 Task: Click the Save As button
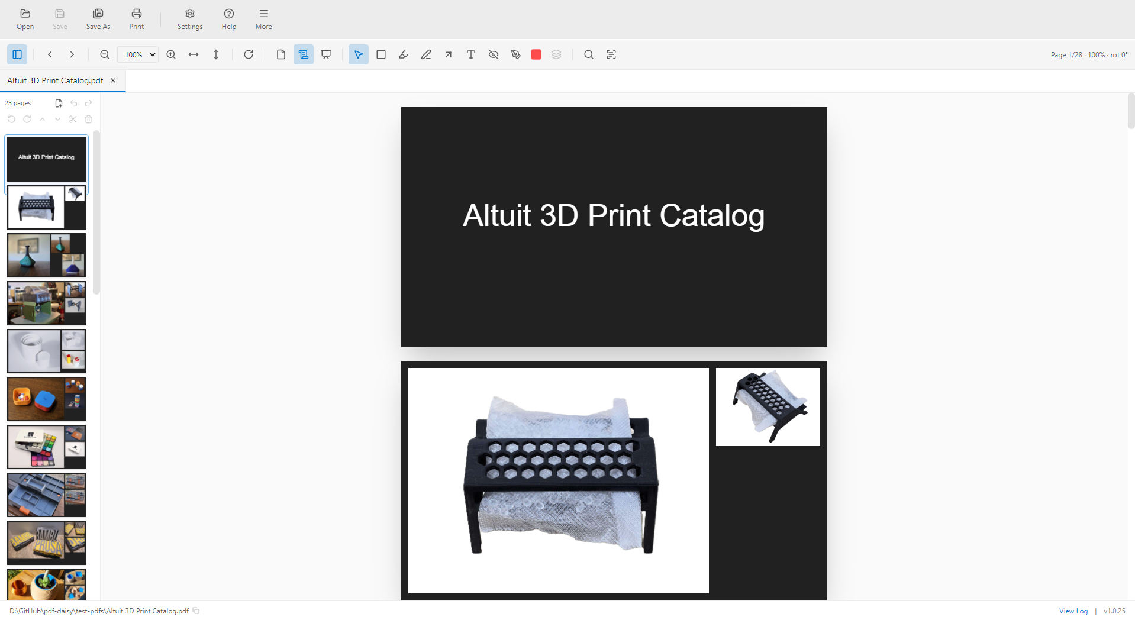98,19
